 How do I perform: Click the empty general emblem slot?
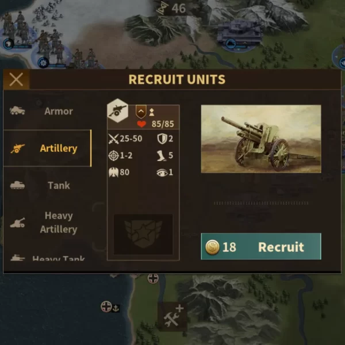point(143,235)
